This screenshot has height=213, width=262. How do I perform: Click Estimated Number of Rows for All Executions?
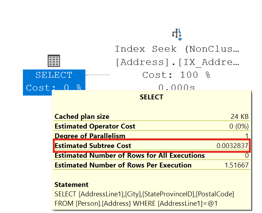129,155
